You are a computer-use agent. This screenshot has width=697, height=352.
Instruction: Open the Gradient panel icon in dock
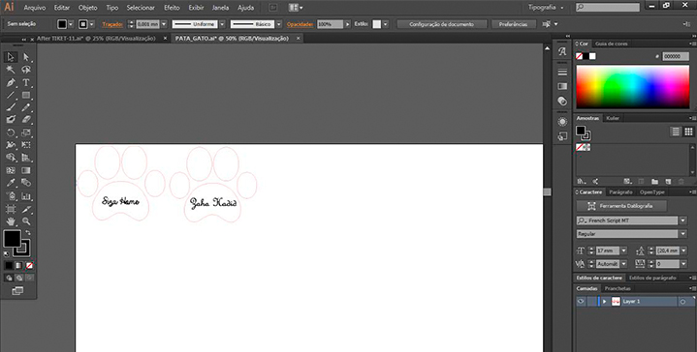[562, 86]
